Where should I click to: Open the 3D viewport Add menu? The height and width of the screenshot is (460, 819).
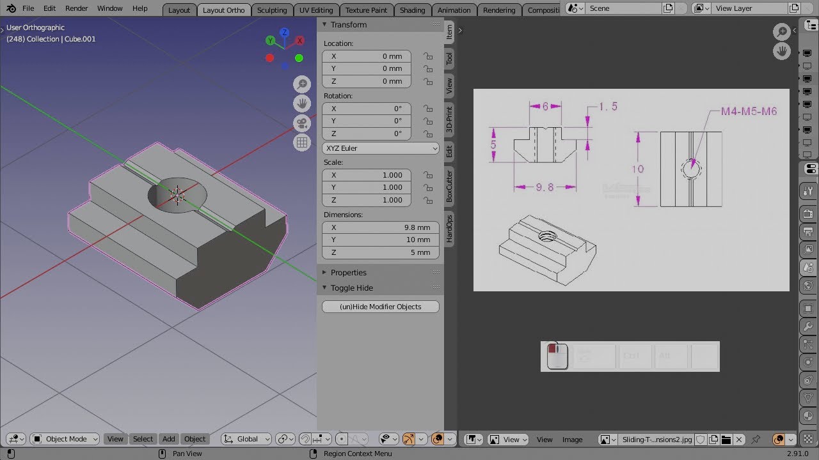point(168,439)
